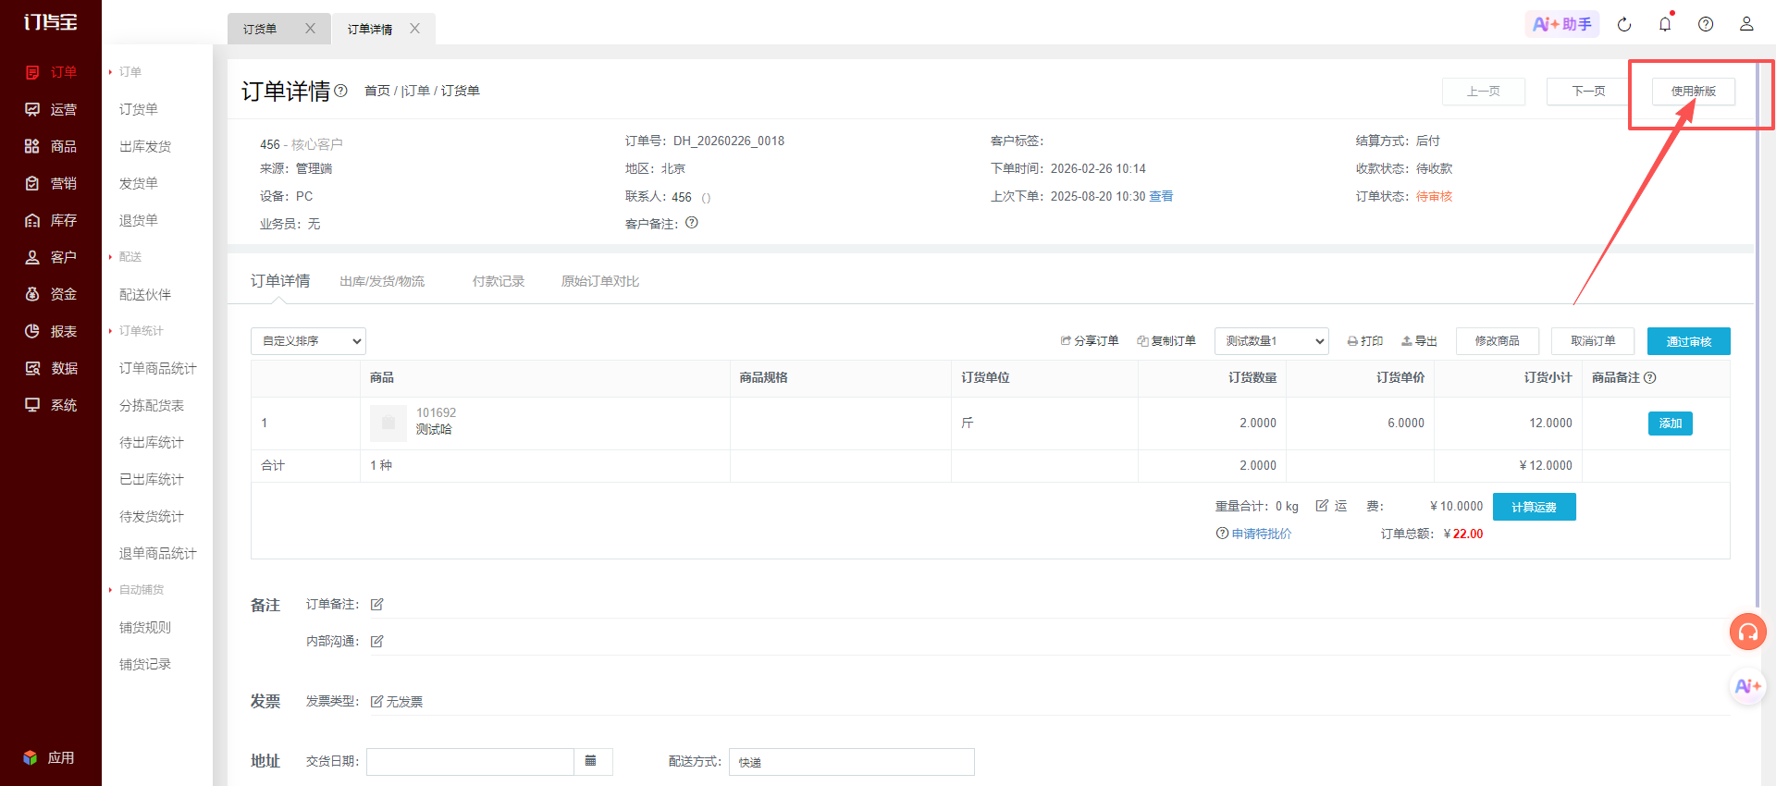Open the 自定义排序 dropdown

point(308,341)
